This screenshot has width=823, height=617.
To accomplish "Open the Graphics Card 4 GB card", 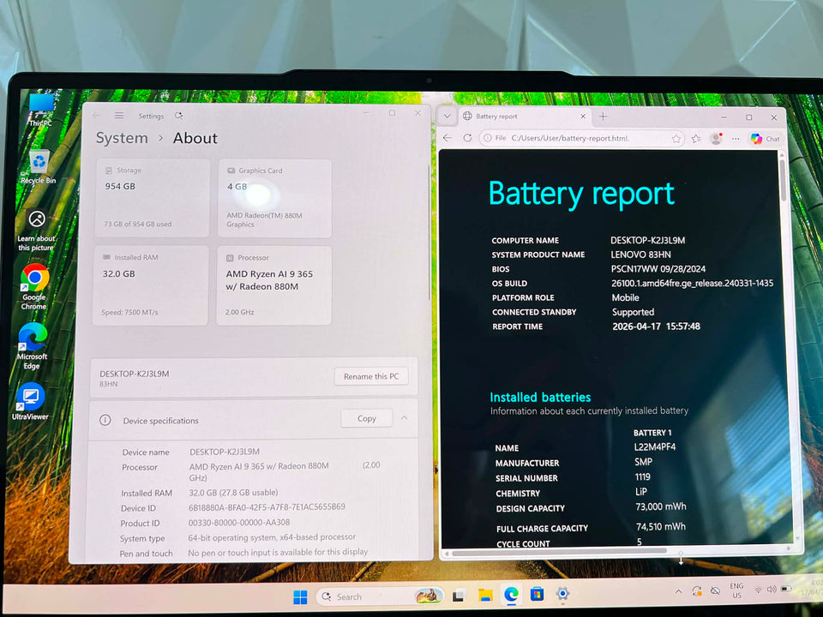I will coord(274,198).
